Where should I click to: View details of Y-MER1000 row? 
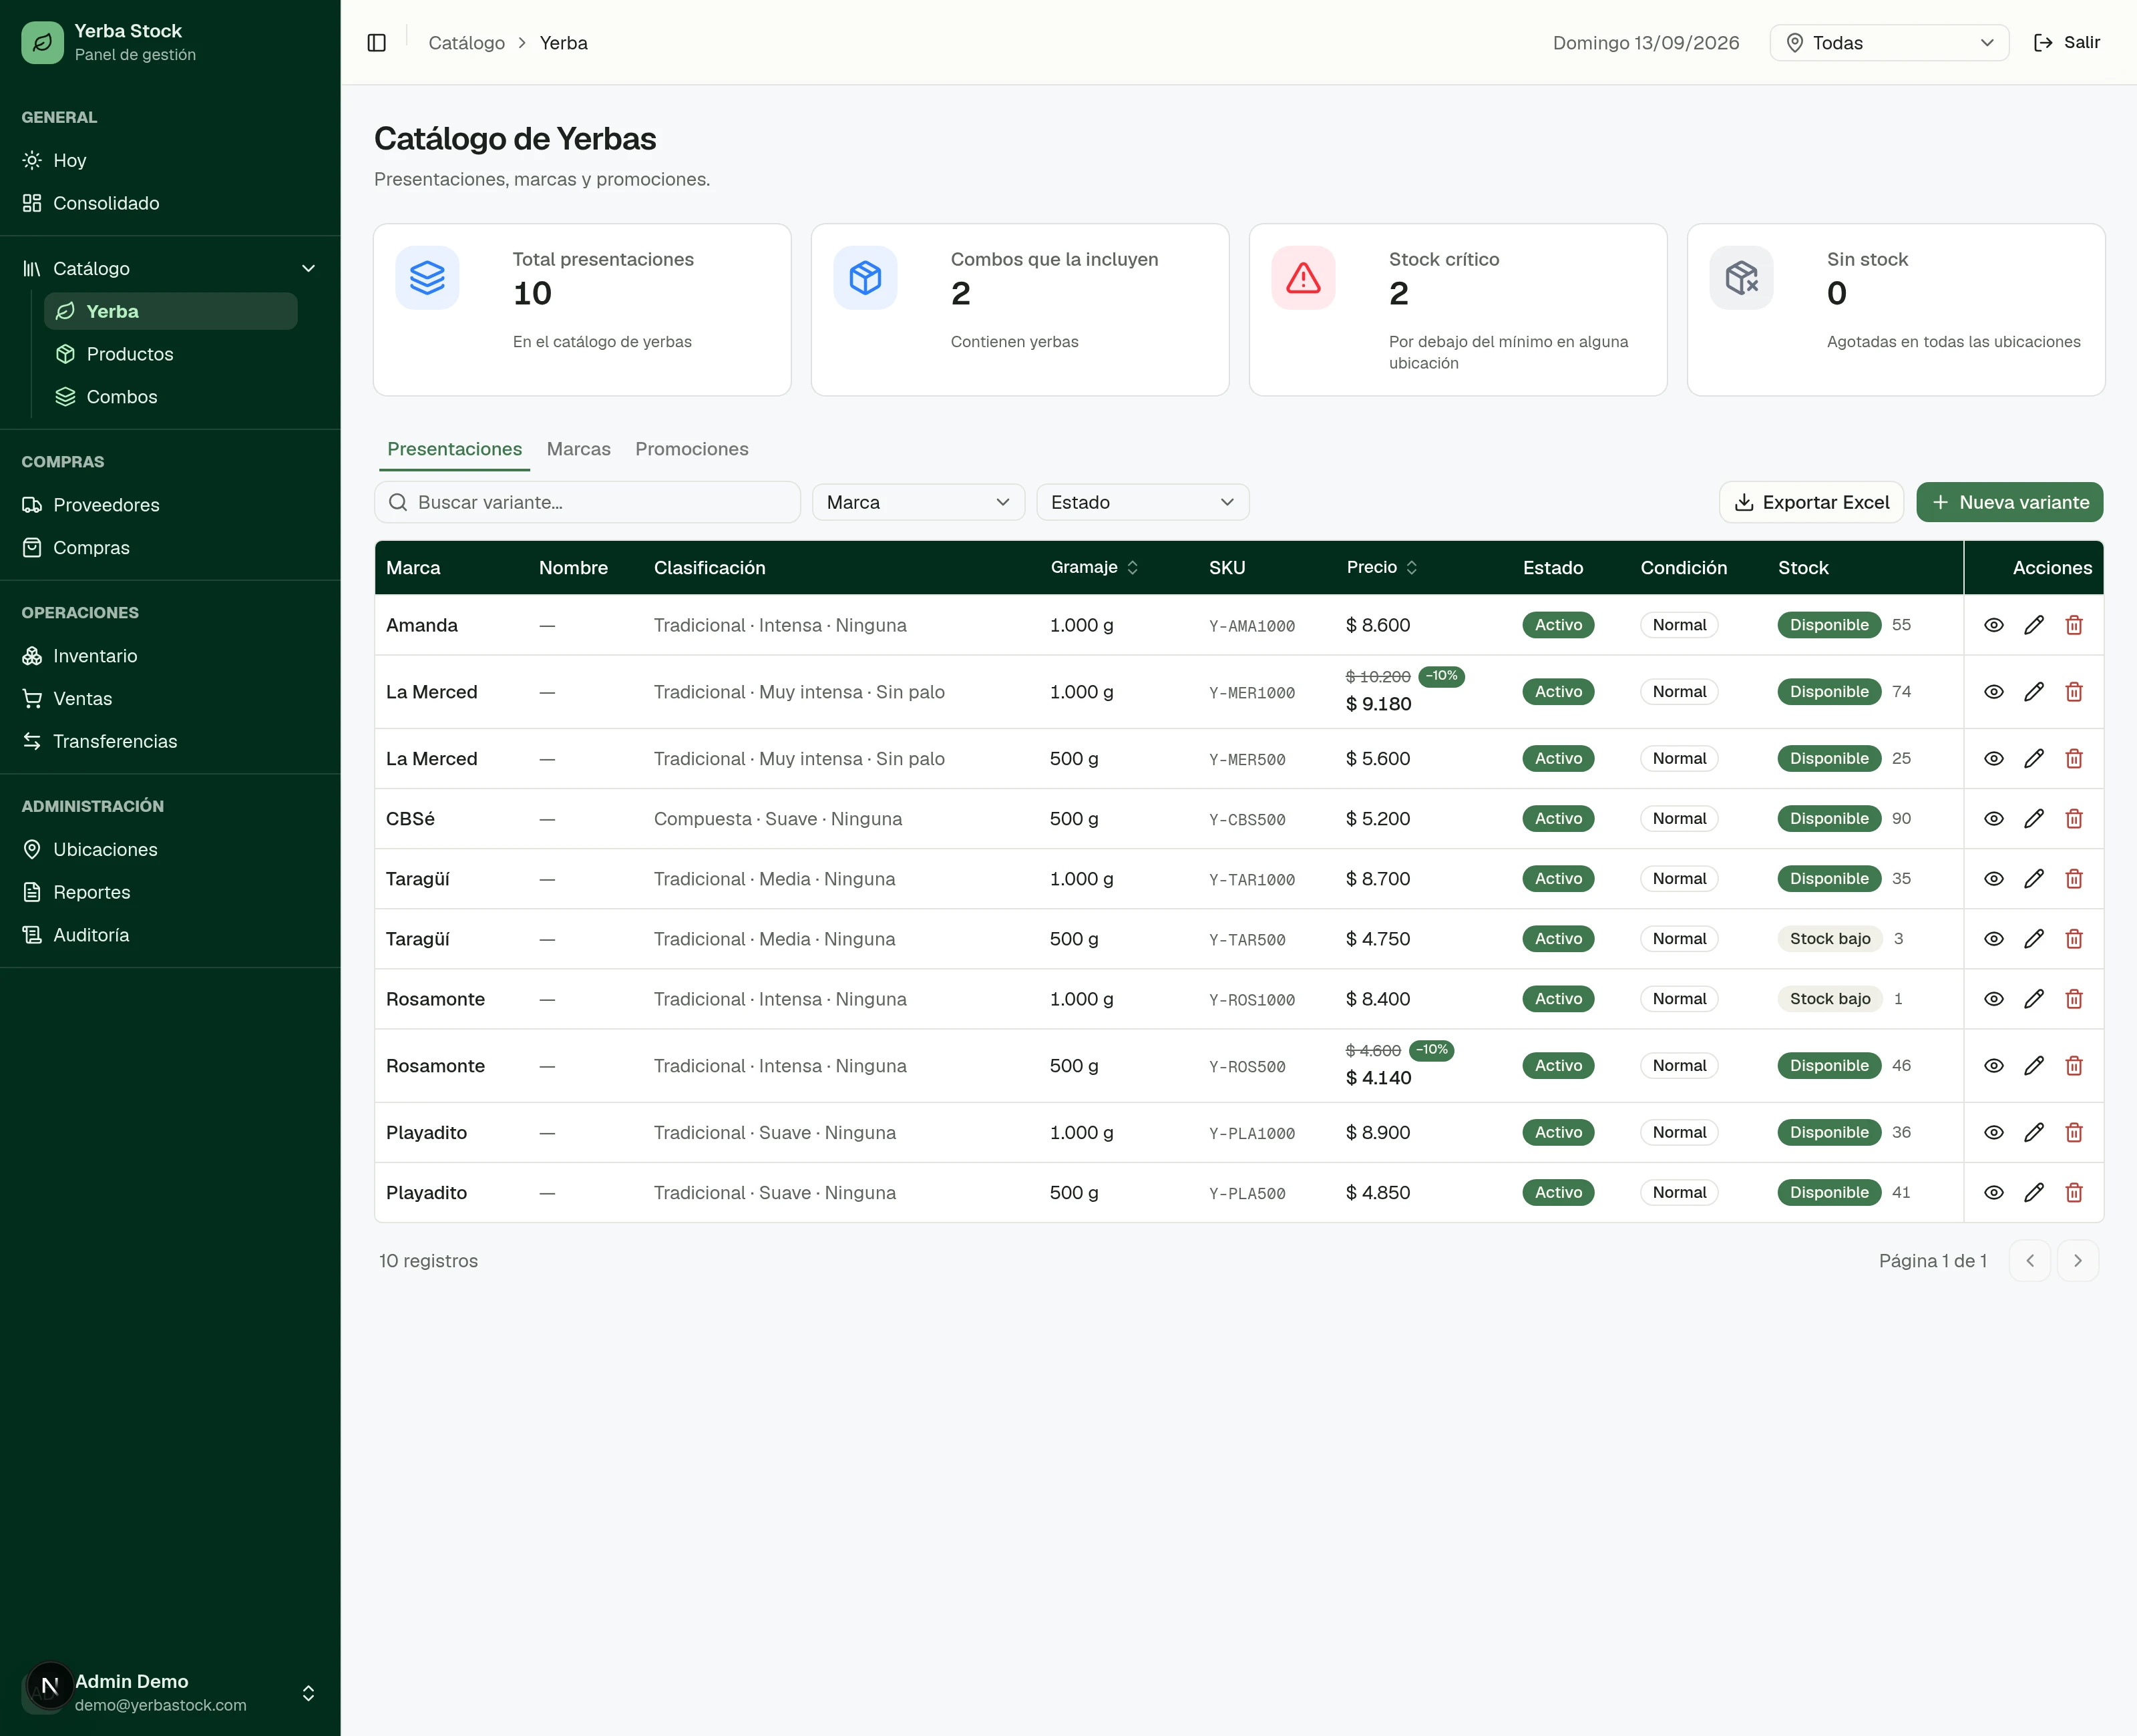point(1993,692)
